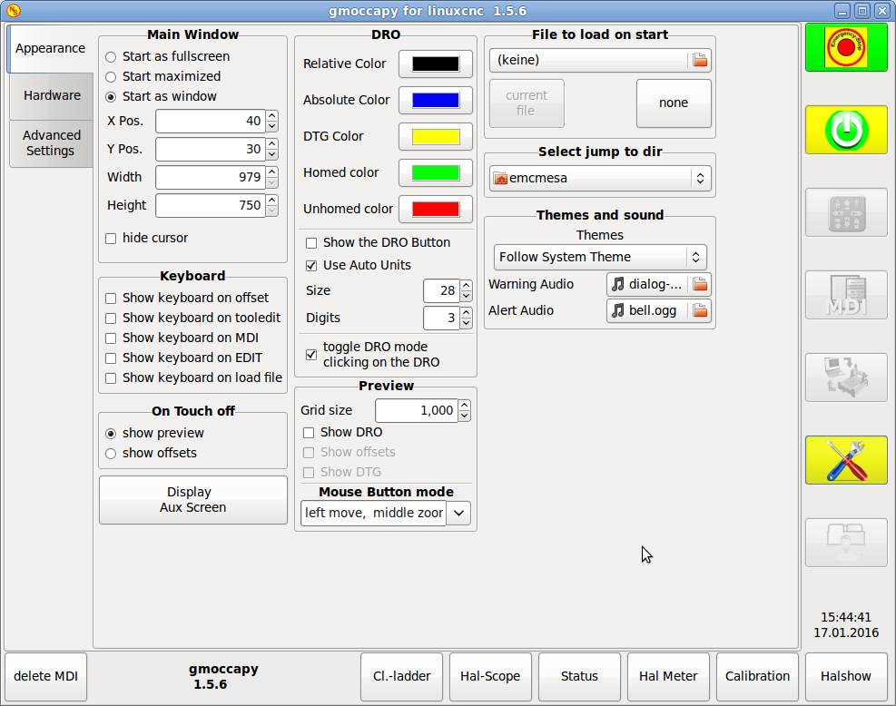Viewport: 896px width, 706px height.
Task: Open Cl.-ladder
Action: (x=402, y=676)
